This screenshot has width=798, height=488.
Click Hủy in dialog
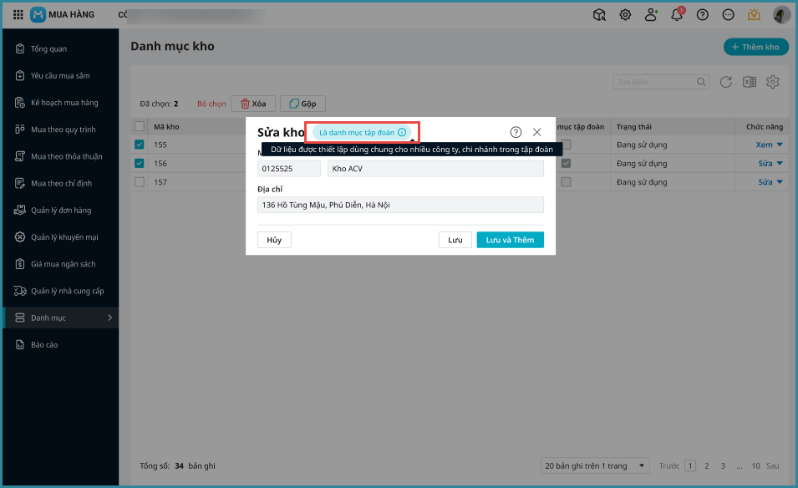click(274, 240)
